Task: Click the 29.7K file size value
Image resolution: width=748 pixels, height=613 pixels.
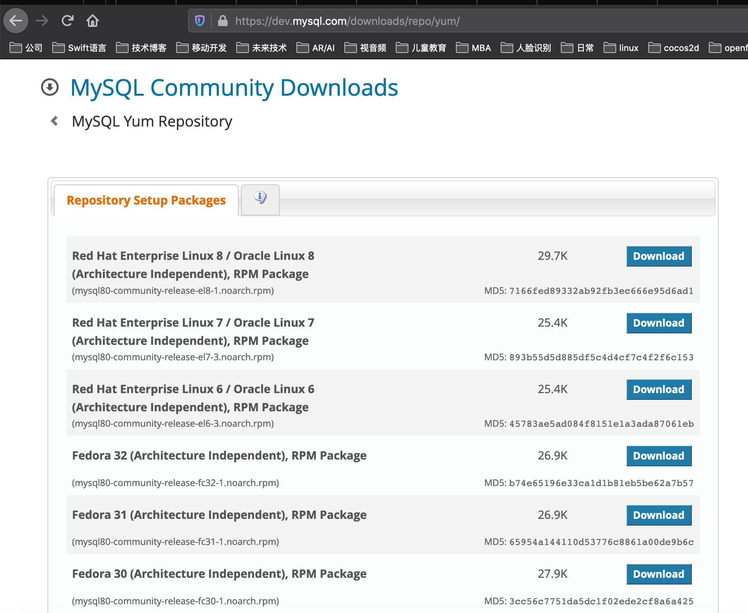Action: [x=552, y=256]
